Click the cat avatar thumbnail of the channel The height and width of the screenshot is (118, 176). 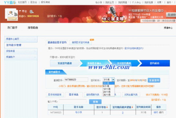(11, 15)
